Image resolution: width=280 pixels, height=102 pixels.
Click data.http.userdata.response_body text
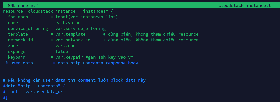point(98,63)
